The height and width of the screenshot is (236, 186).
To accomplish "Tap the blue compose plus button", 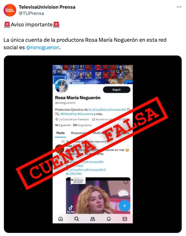I will tap(124, 206).
